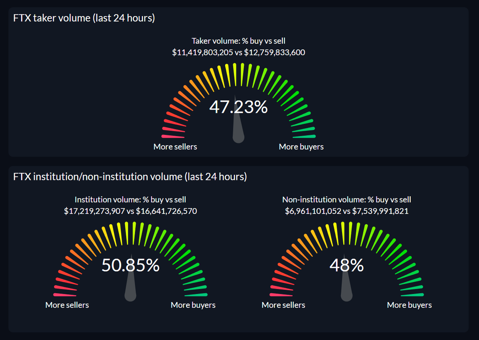Click 'More sellers' under non-institution gauge
This screenshot has width=479, height=340.
[283, 305]
